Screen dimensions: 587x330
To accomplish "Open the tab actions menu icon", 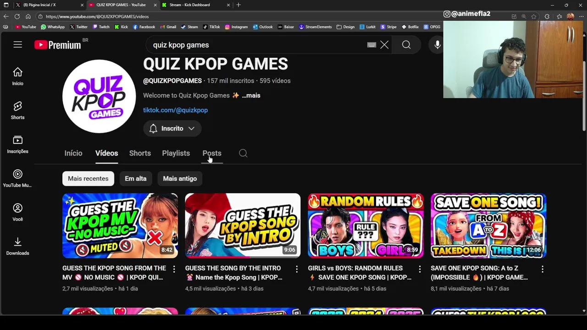I will pos(5,5).
